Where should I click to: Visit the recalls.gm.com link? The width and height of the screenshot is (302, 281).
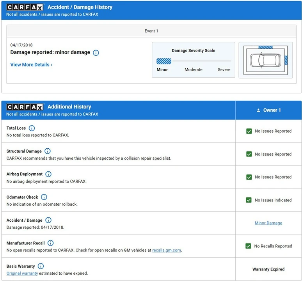tap(167, 250)
